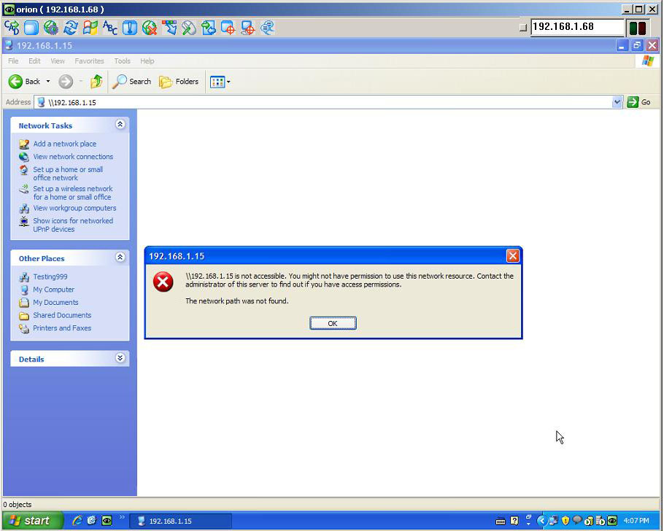The image size is (664, 531).
Task: Open the Tools menu
Action: (123, 61)
